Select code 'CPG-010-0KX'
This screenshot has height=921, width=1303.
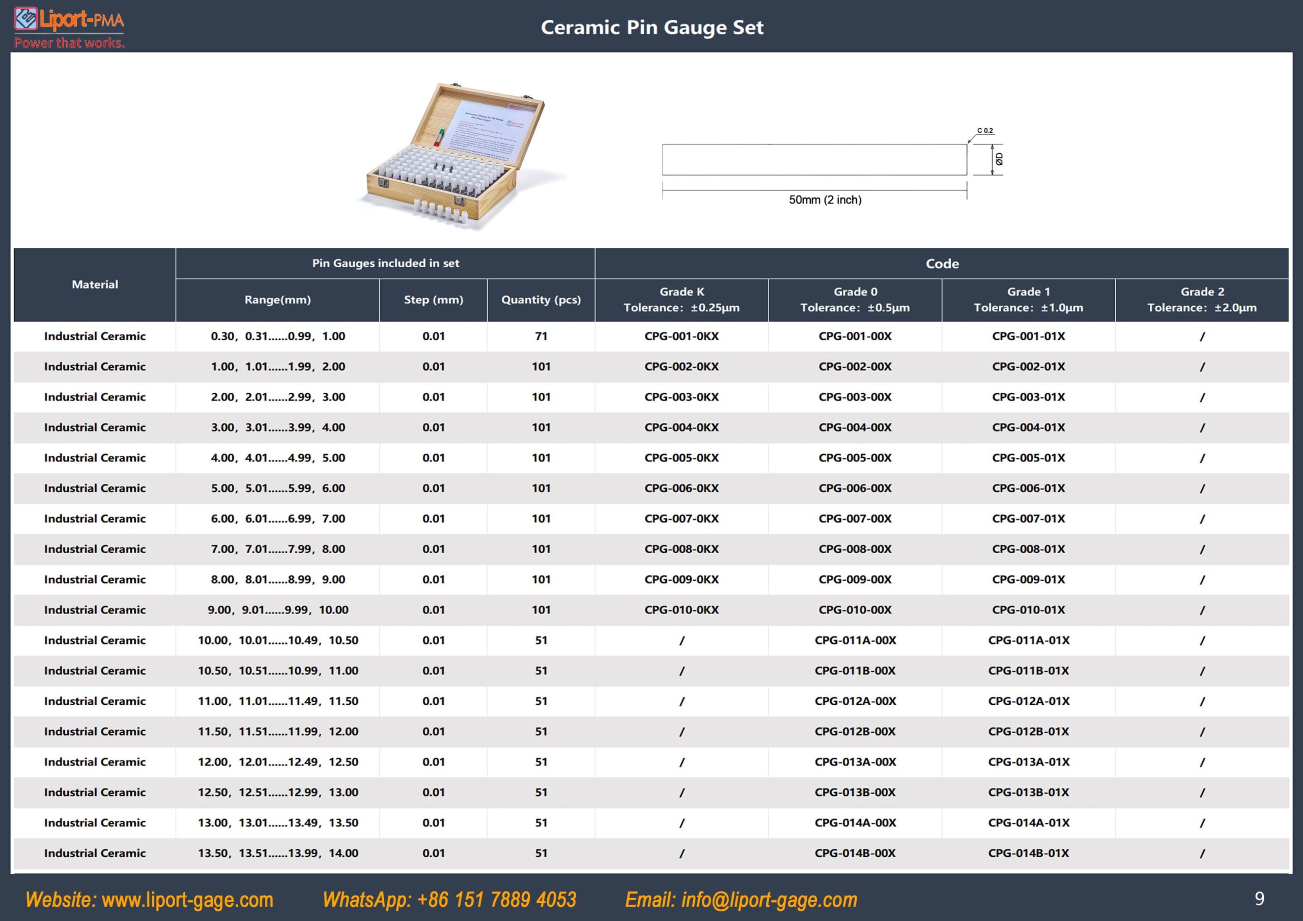coord(682,610)
